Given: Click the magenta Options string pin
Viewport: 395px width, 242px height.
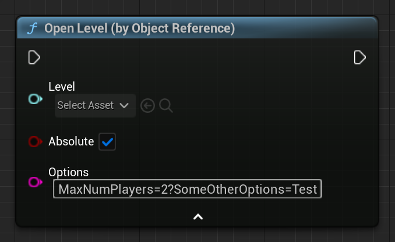Looking at the screenshot, I should (x=36, y=182).
